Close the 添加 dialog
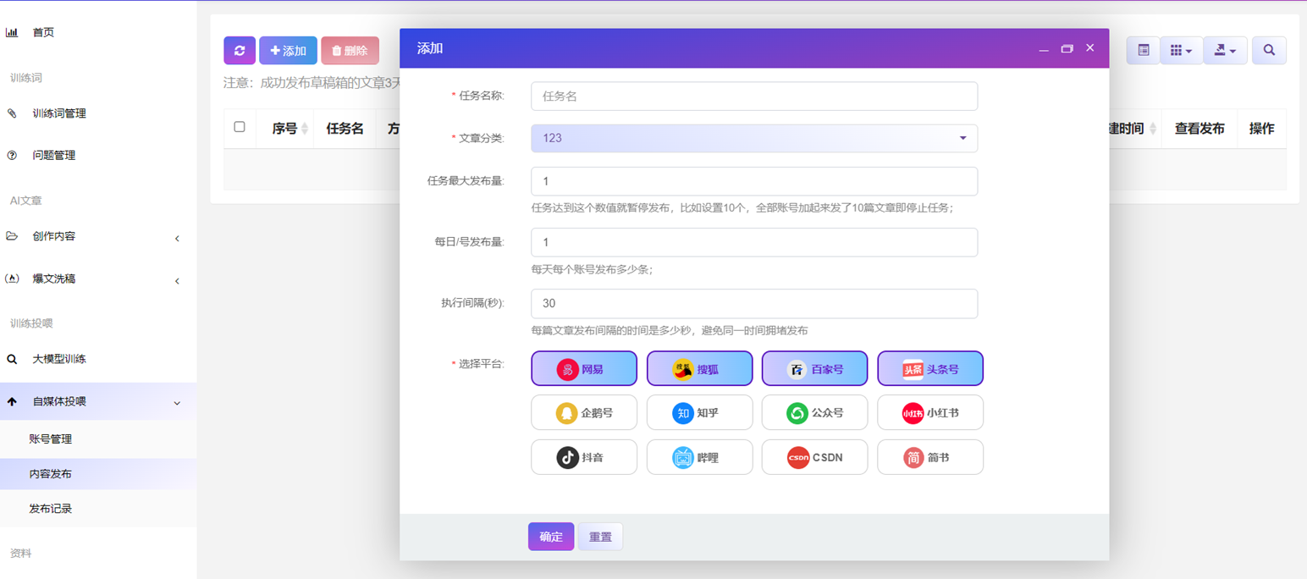Screen dimensions: 1307x579 point(1089,48)
